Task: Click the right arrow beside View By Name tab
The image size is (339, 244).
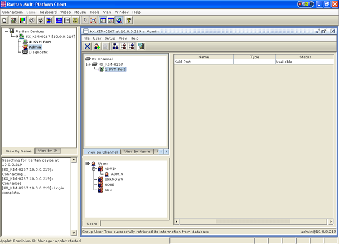Action: (166, 152)
